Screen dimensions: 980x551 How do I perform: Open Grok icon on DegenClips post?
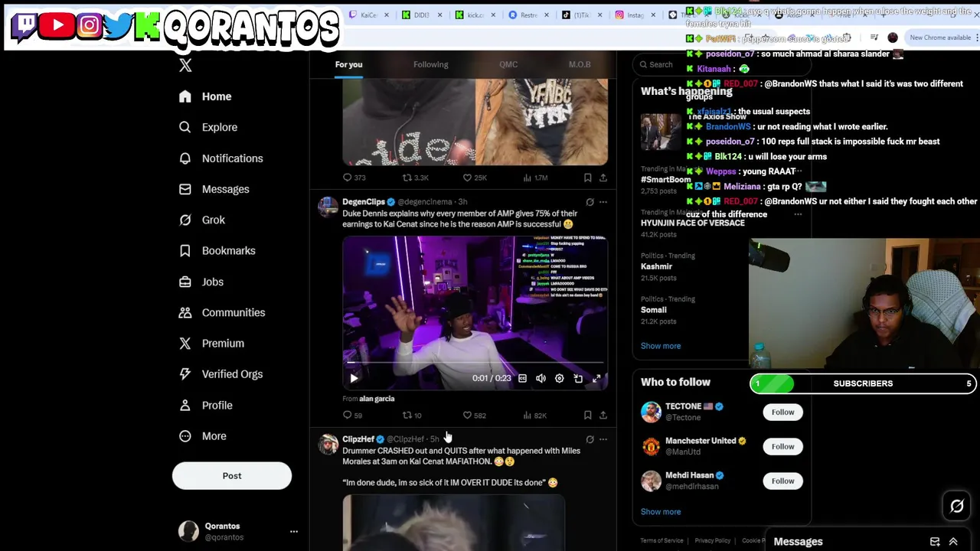pos(590,202)
